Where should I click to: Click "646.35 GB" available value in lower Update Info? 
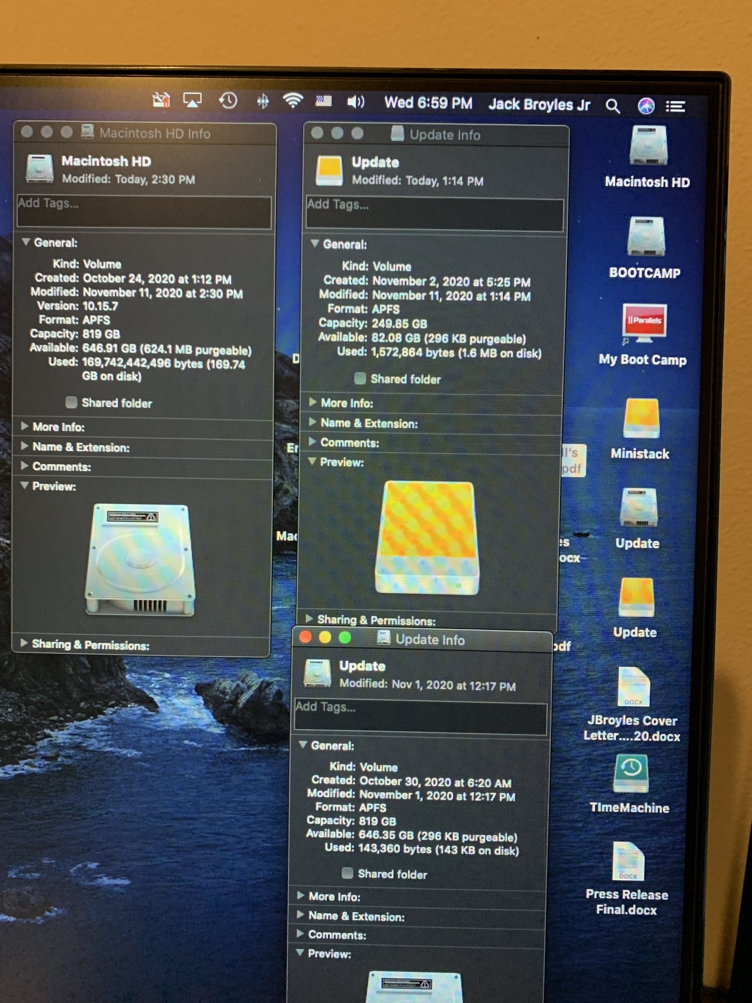pos(386,835)
